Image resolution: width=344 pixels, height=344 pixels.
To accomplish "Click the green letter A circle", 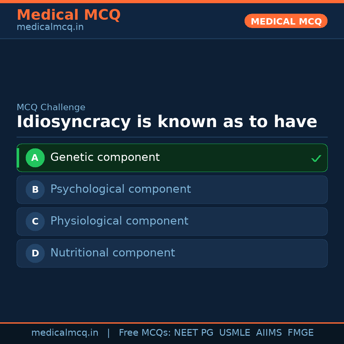I will pyautogui.click(x=35, y=158).
